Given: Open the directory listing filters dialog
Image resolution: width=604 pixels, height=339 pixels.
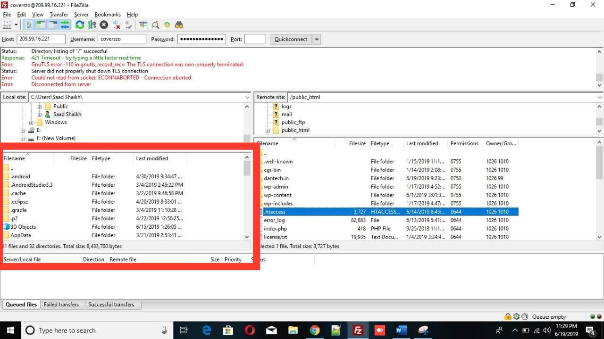Looking at the screenshot, I should tap(143, 25).
